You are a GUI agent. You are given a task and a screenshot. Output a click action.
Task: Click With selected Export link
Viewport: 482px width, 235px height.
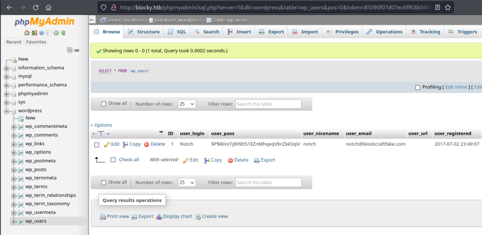[265, 160]
